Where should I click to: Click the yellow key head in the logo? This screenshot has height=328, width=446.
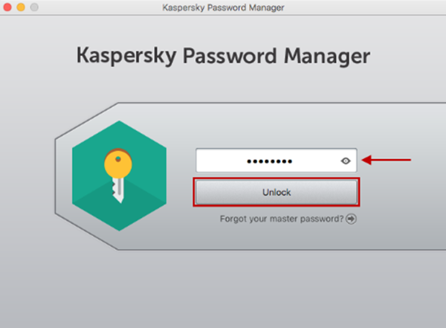coord(118,164)
